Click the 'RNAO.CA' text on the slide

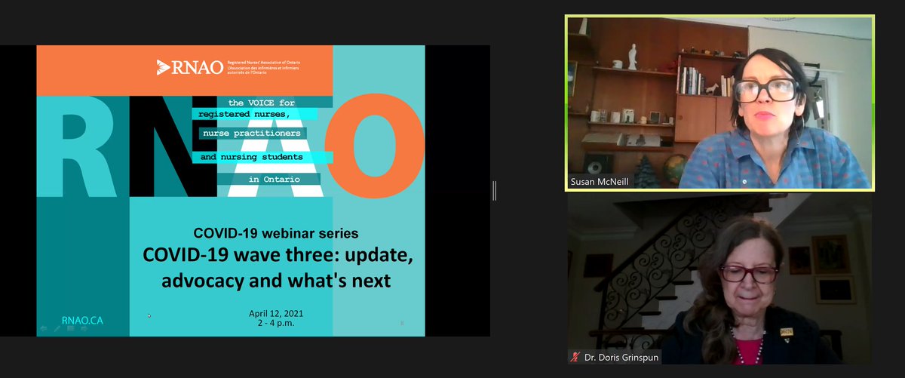82,320
